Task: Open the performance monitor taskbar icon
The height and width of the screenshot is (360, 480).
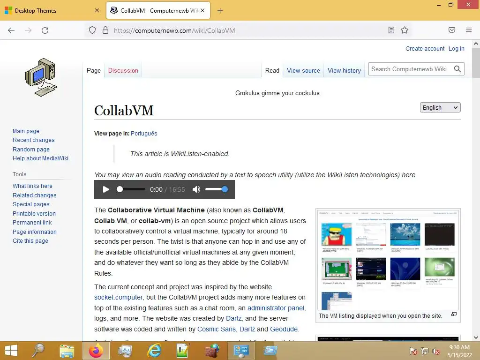Action: (x=125, y=351)
